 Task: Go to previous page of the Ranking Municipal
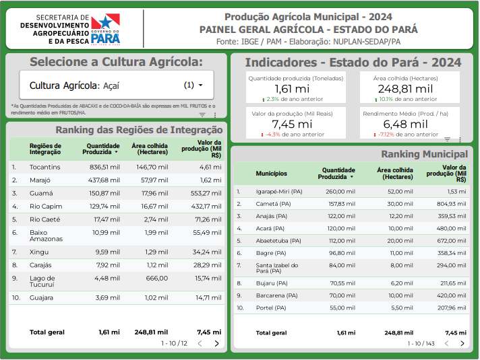pos(445,343)
